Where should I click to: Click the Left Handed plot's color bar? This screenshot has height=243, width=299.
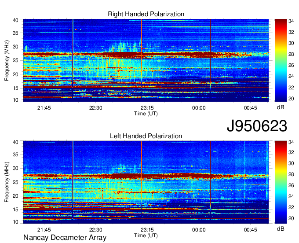pos(281,182)
